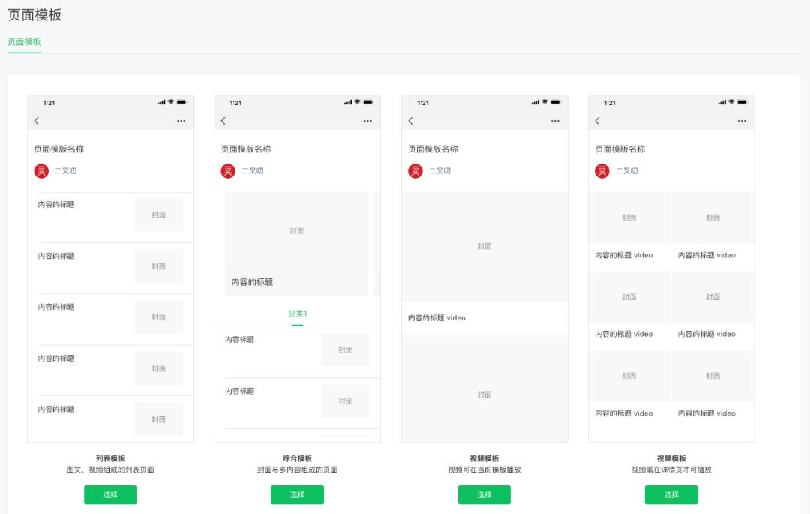Click three-dot menu in 列表模板 preview
This screenshot has width=810, height=514.
pos(181,121)
